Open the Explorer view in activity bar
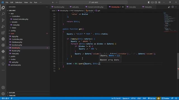Viewport: 179px width, 100px height. (3, 7)
